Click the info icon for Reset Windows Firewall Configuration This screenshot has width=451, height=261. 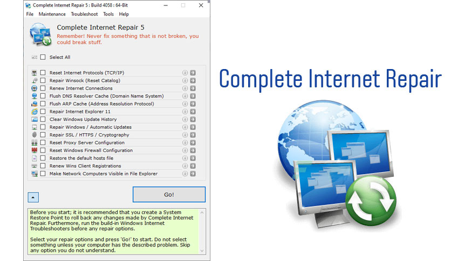(185, 150)
